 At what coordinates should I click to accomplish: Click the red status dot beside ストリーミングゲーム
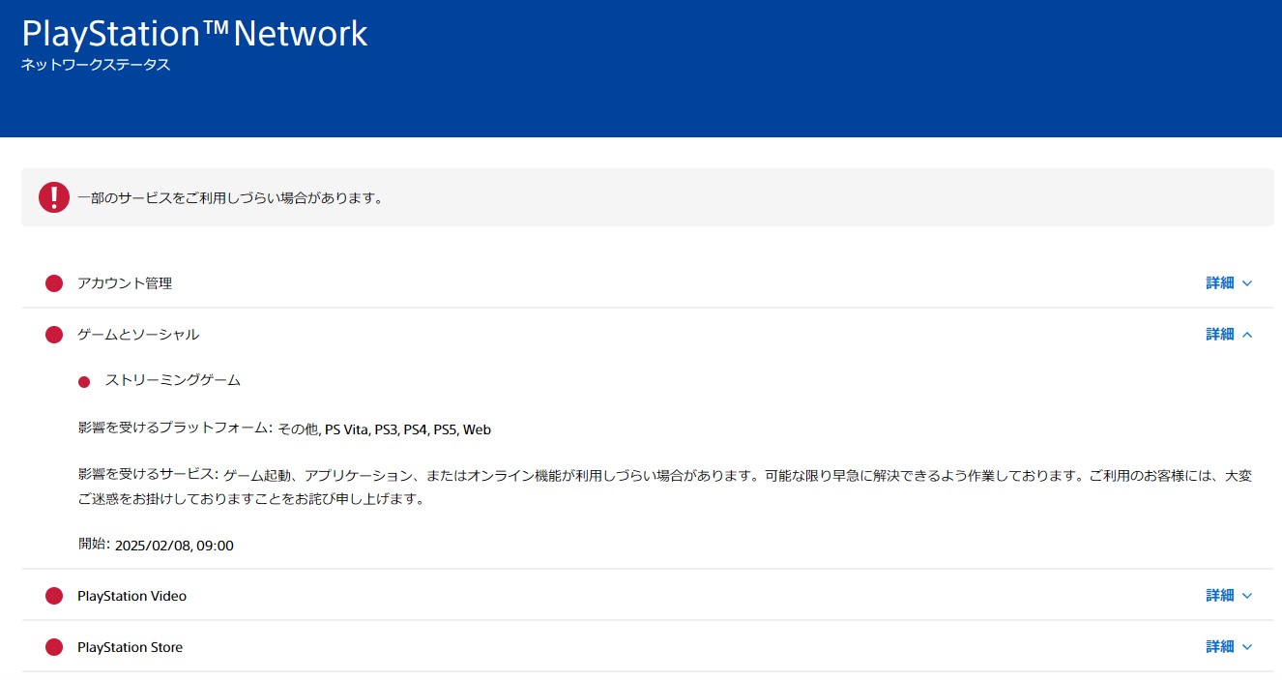click(x=84, y=382)
